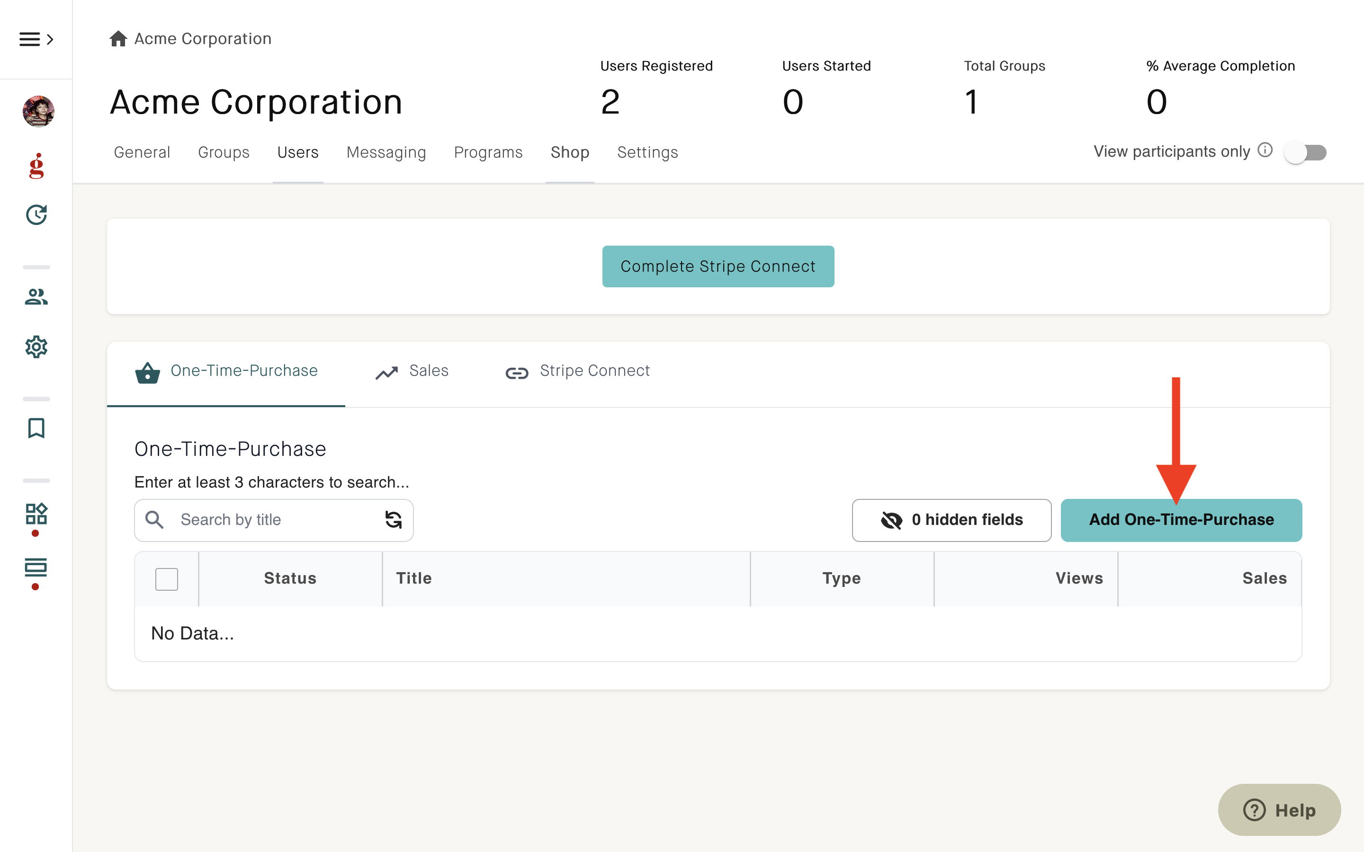This screenshot has height=852, width=1364.
Task: Select the Sales sub-tab
Action: [412, 372]
